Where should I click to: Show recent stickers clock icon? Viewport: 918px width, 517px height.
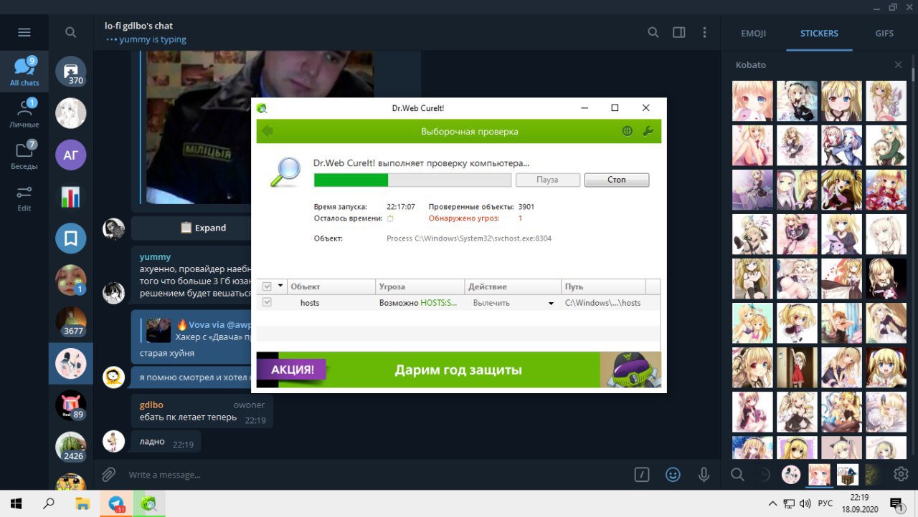click(765, 474)
